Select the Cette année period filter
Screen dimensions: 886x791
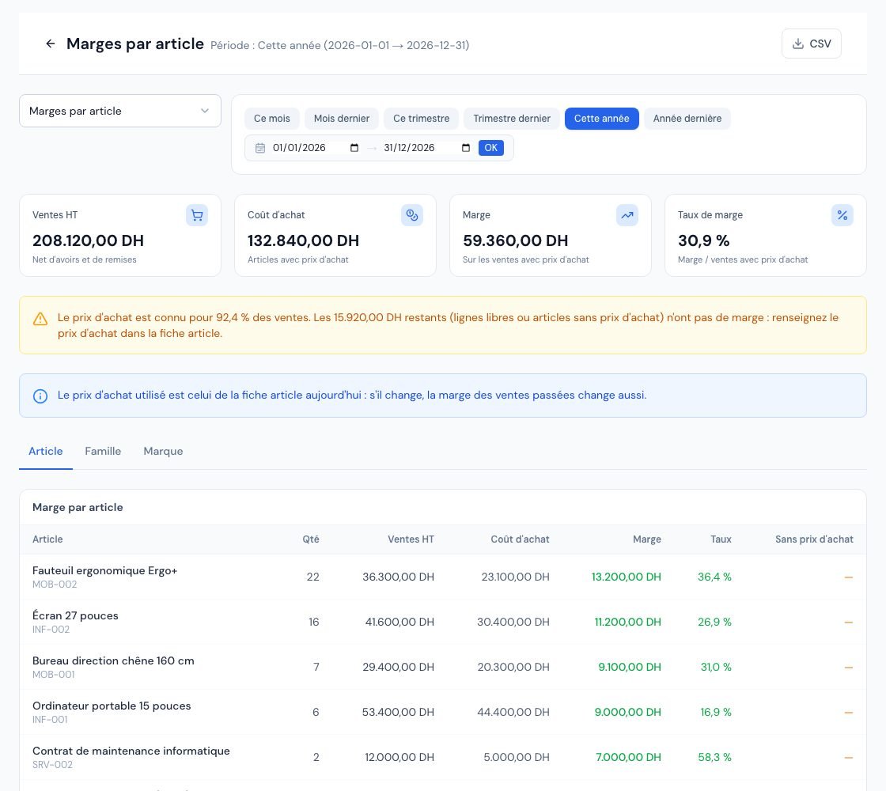pyautogui.click(x=602, y=119)
